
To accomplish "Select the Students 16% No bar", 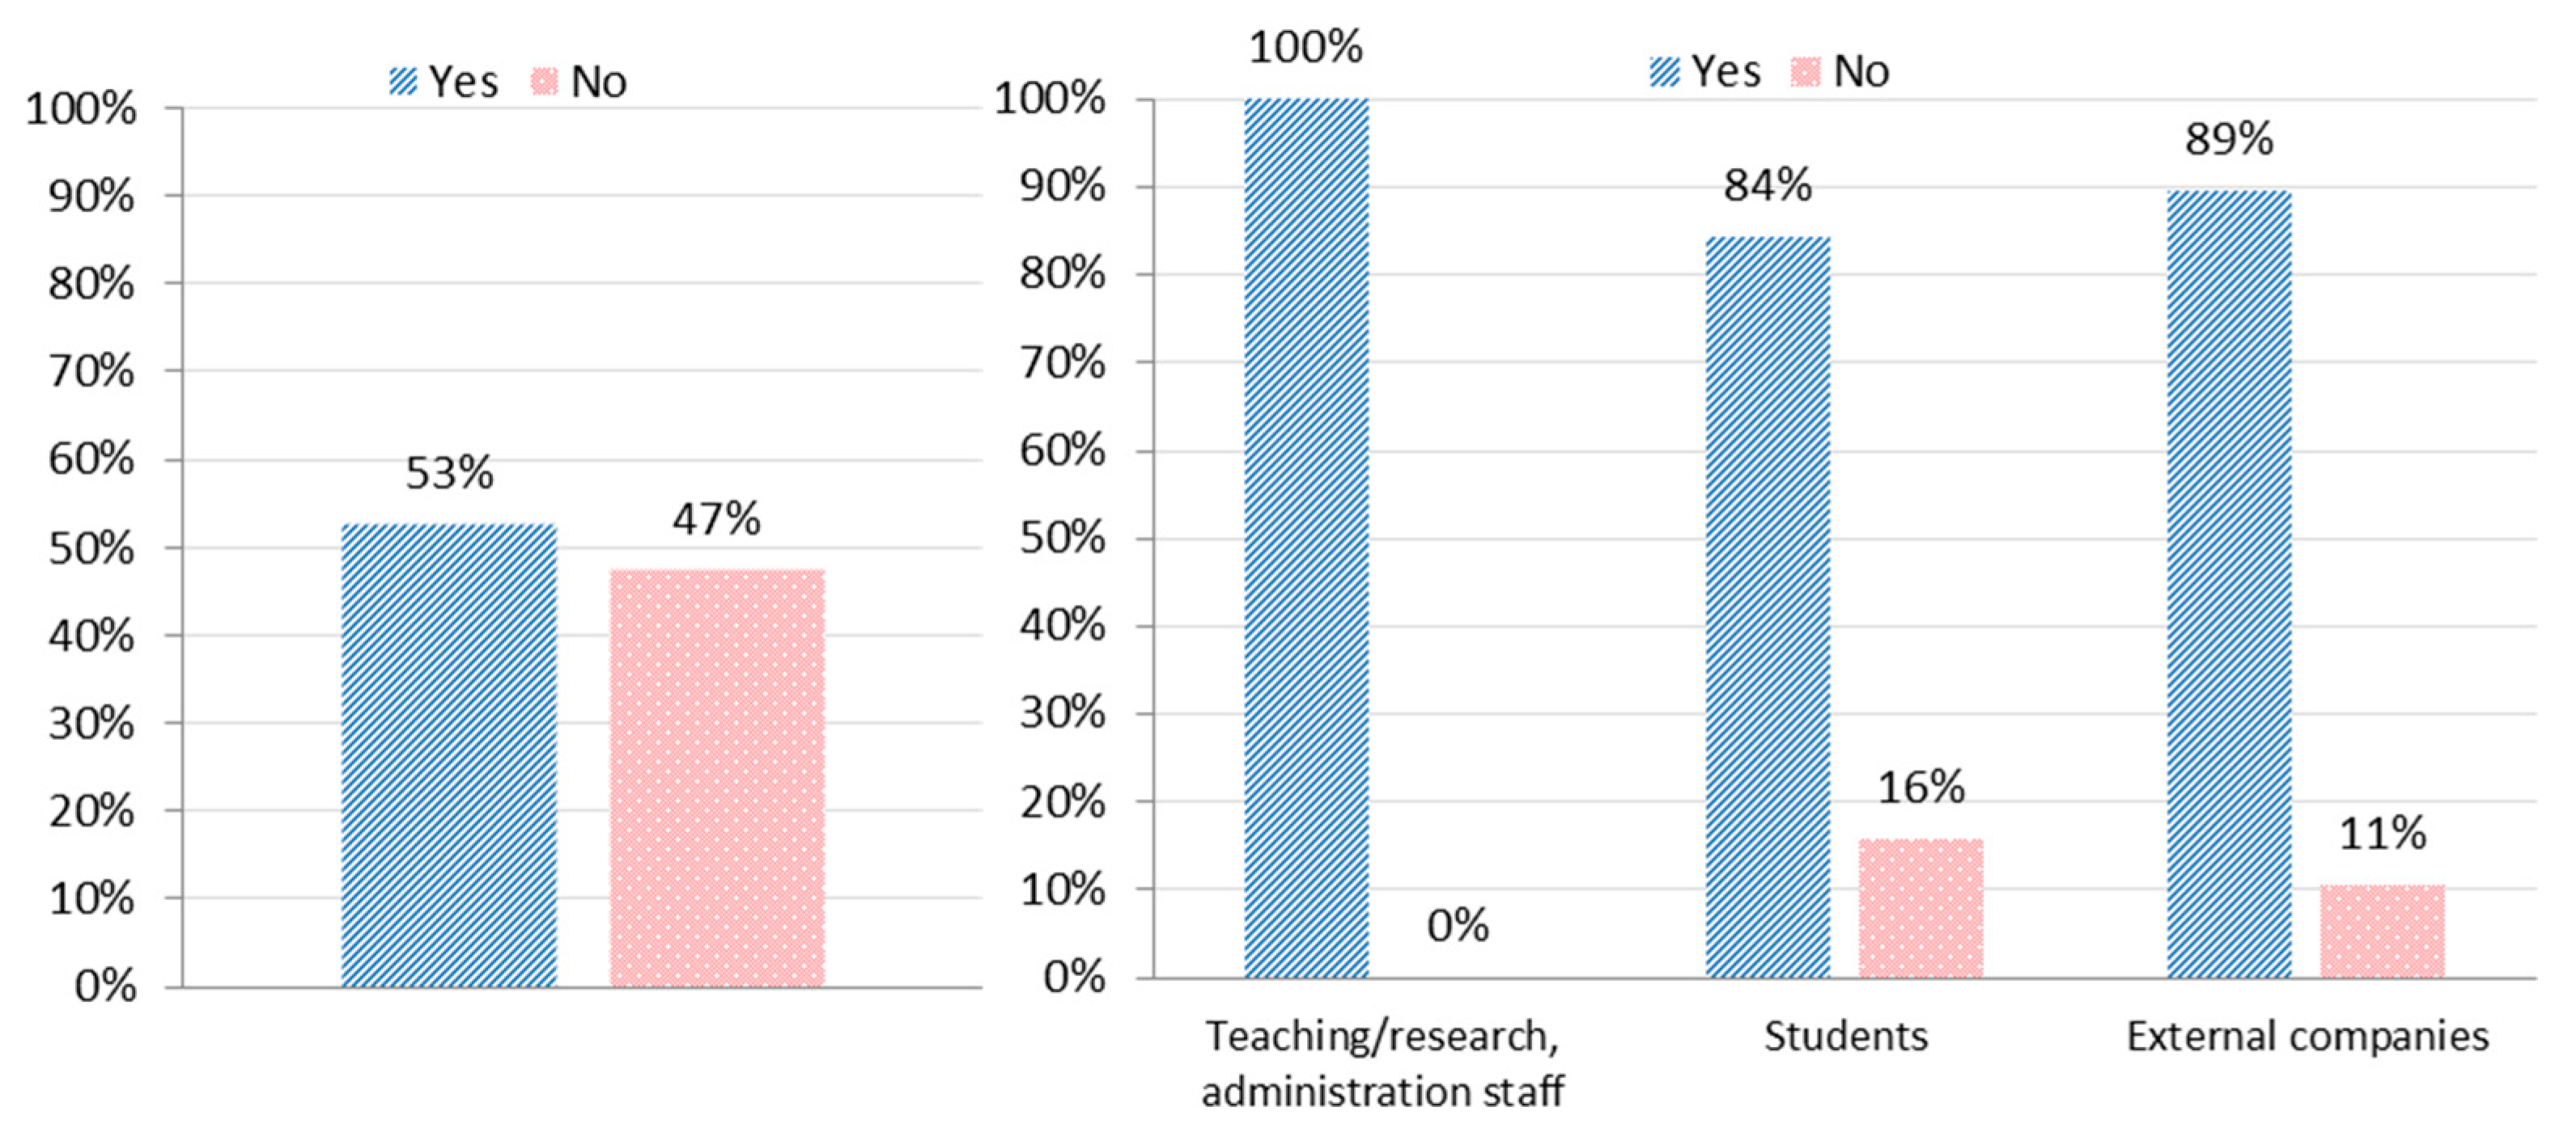I will [x=1921, y=907].
